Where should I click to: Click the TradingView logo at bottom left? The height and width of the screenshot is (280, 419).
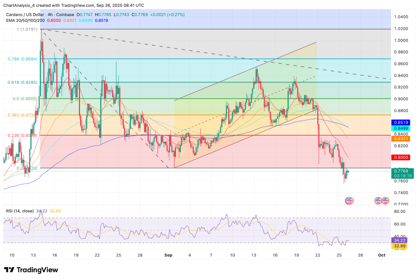(31, 270)
